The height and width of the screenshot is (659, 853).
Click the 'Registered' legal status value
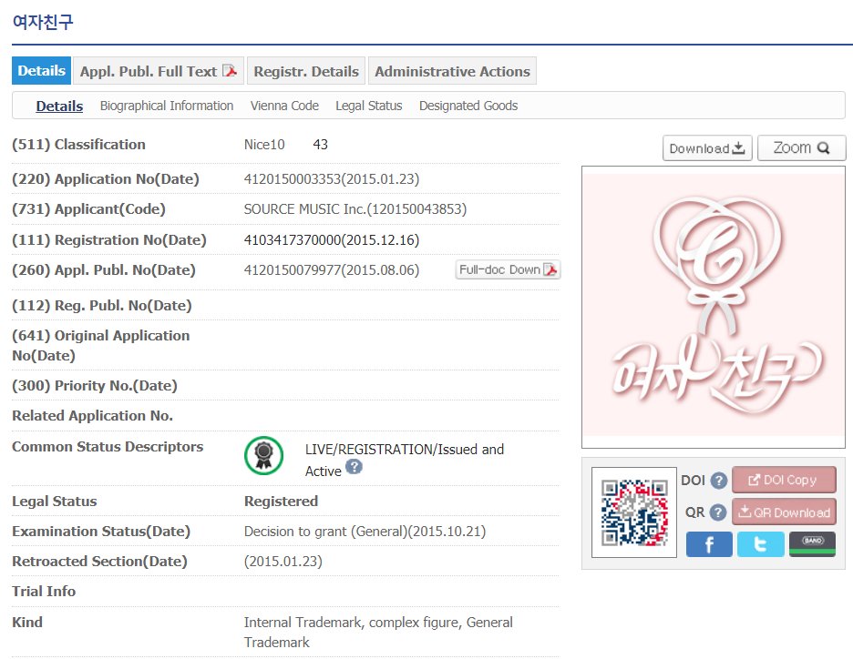coord(281,501)
